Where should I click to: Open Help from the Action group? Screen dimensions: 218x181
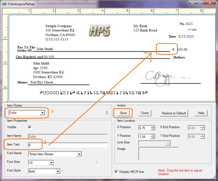click(x=201, y=113)
